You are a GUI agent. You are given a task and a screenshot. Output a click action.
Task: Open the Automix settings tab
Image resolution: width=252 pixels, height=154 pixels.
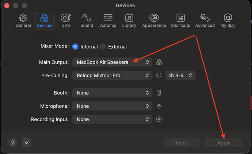[x=108, y=21]
